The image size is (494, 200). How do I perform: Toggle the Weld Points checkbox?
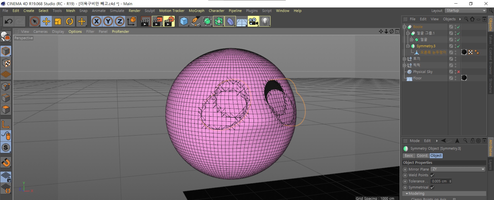[432, 175]
